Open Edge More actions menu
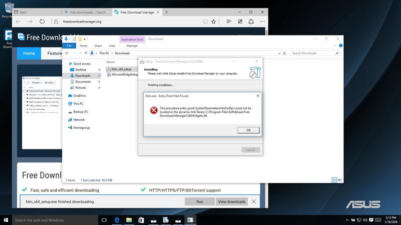This screenshot has height=225, width=401. pyautogui.click(x=262, y=21)
